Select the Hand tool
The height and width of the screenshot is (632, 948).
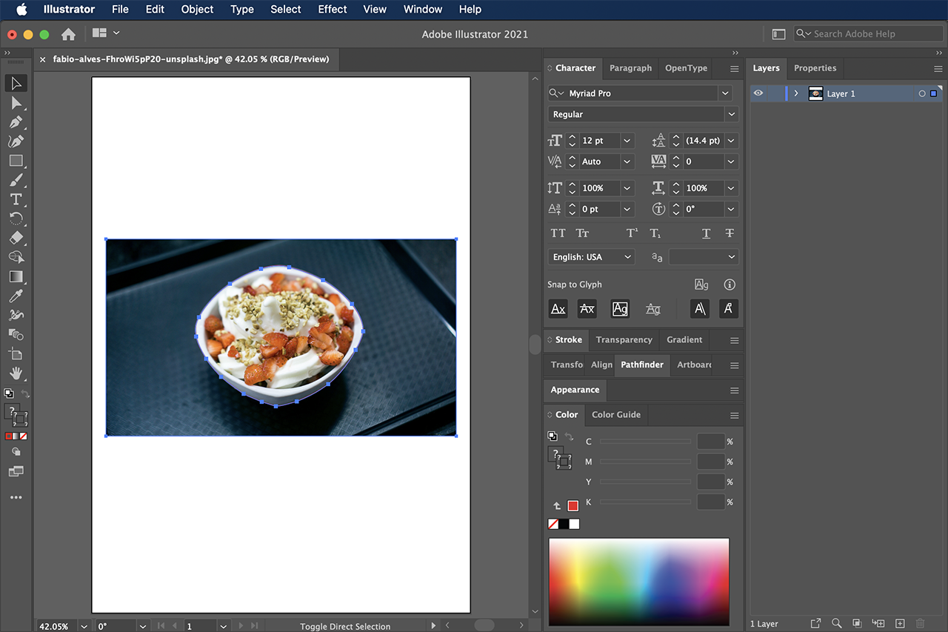point(16,373)
